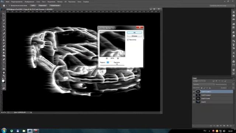Toggle visibility of bottom layer Слой 0
Viewport: 236px width, 133px height.
click(194, 102)
